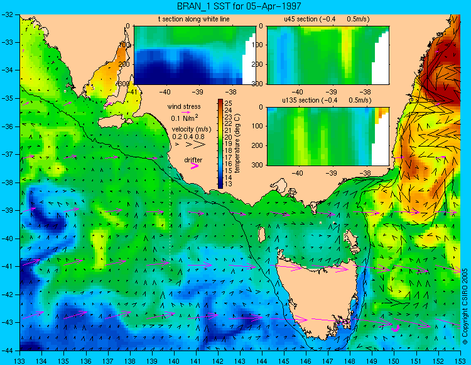
Task: Click latitude label -35 on left axis
Action: 7,98
